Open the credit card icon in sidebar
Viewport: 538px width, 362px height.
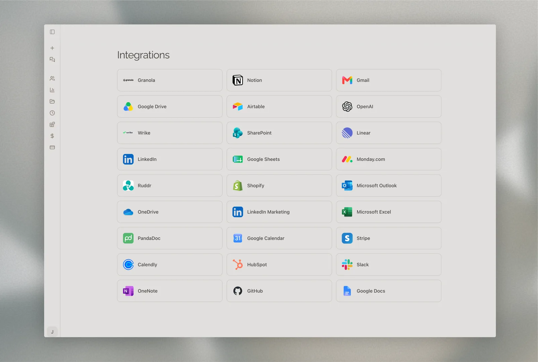click(x=52, y=147)
